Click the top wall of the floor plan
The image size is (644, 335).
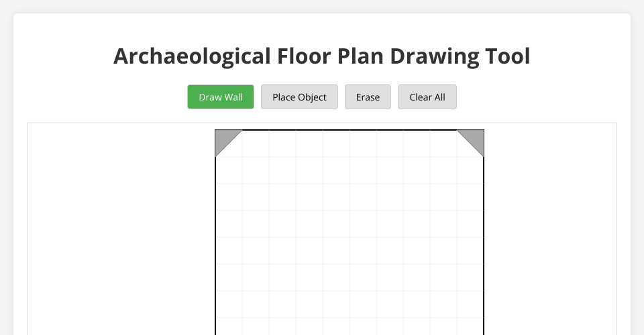(349, 130)
